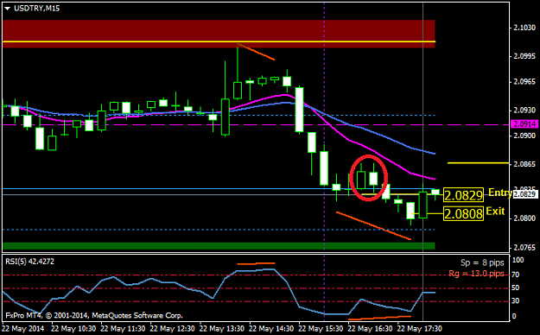The width and height of the screenshot is (540, 335).
Task: Click the 22 May 13:30 time label
Action: (x=222, y=328)
